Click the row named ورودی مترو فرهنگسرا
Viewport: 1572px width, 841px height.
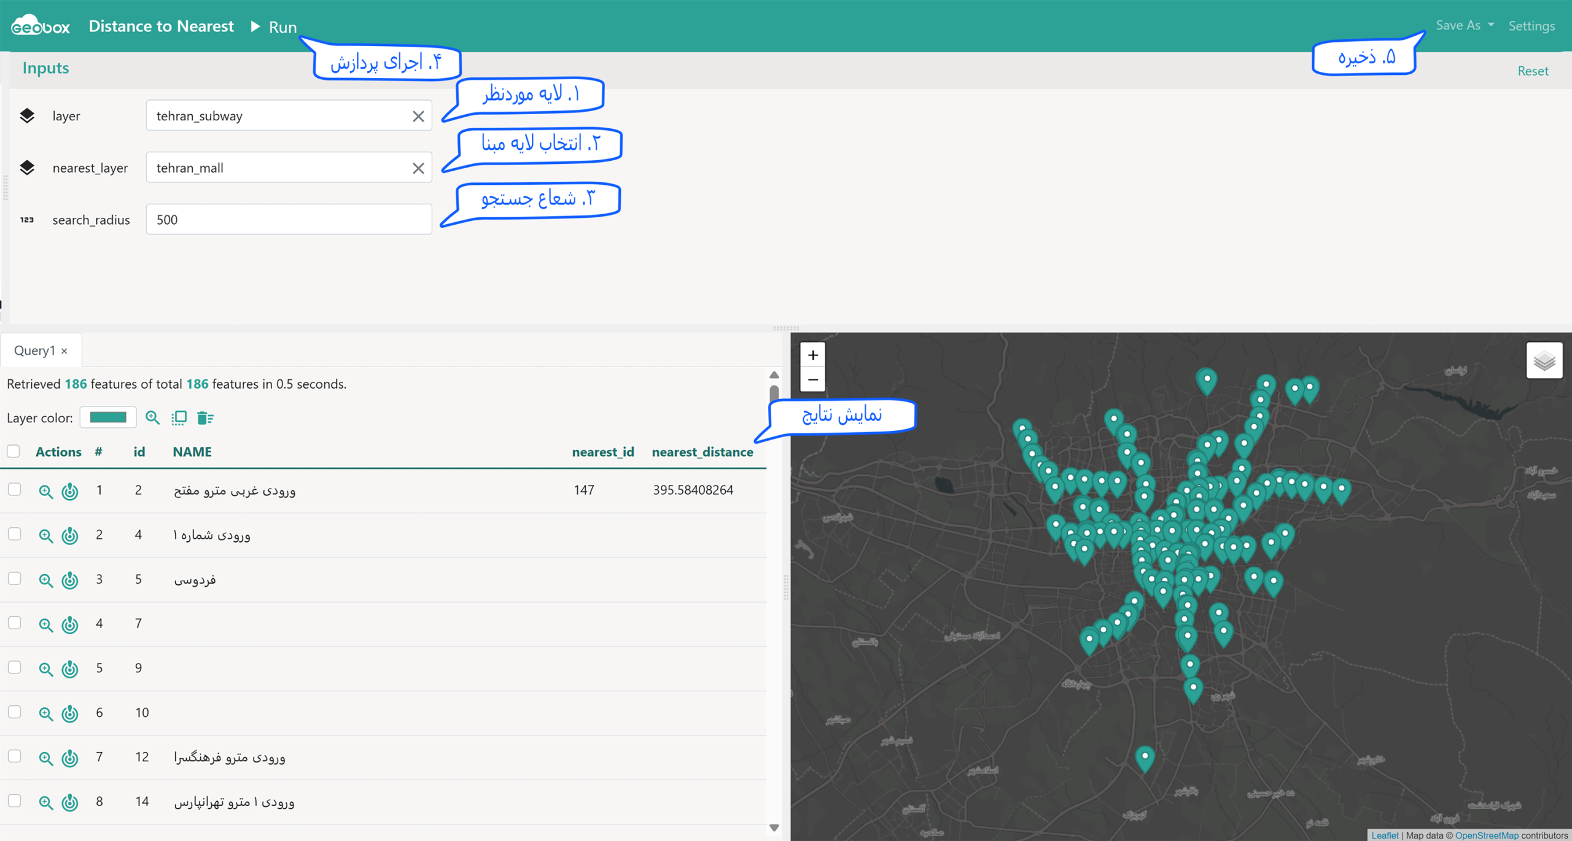tap(383, 758)
